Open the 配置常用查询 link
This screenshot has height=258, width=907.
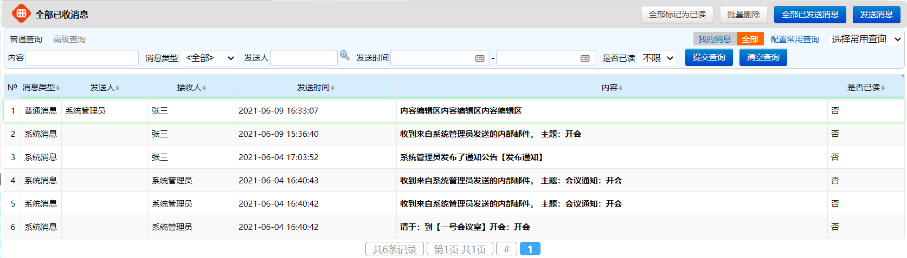click(794, 39)
